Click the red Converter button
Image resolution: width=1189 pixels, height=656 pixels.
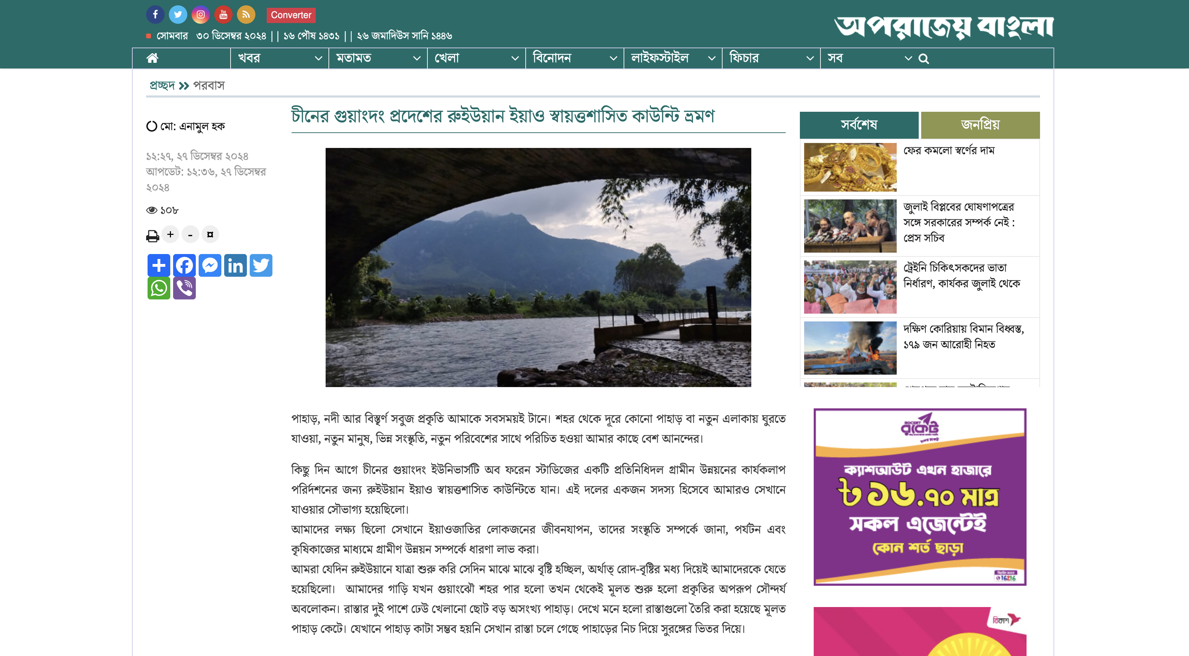click(291, 15)
